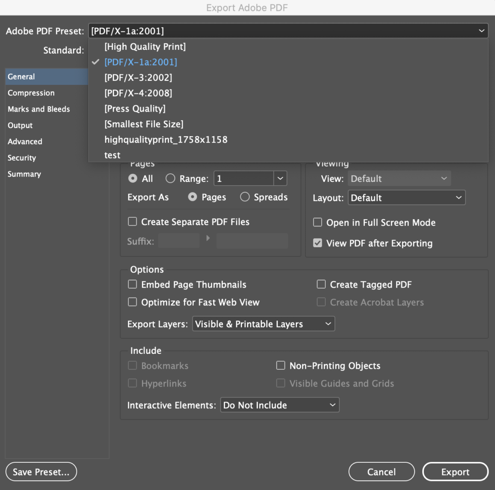Uncheck View PDF after Exporting

click(x=318, y=243)
